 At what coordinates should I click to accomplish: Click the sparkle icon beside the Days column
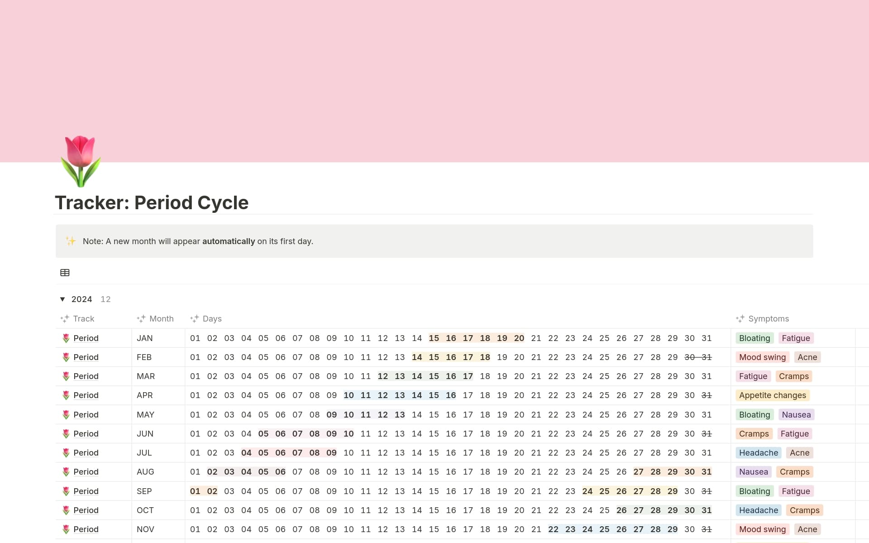click(x=195, y=318)
